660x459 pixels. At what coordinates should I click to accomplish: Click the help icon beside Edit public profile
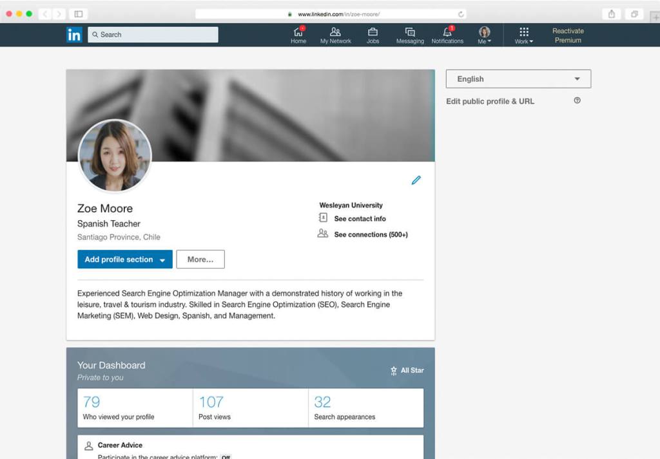577,100
